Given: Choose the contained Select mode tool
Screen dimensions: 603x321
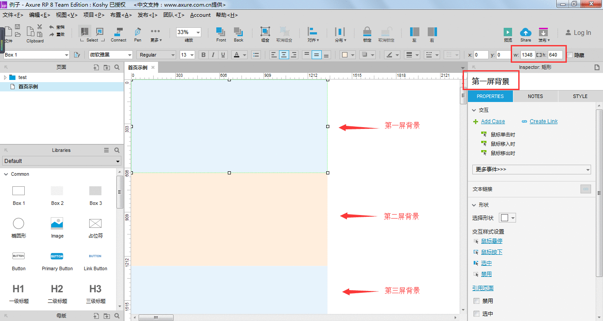Looking at the screenshot, I should [100, 31].
